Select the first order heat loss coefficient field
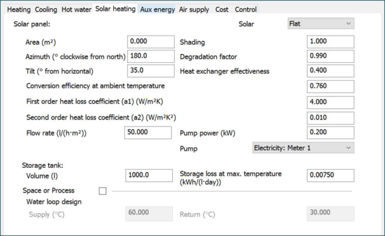The image size is (385, 236). (x=330, y=102)
